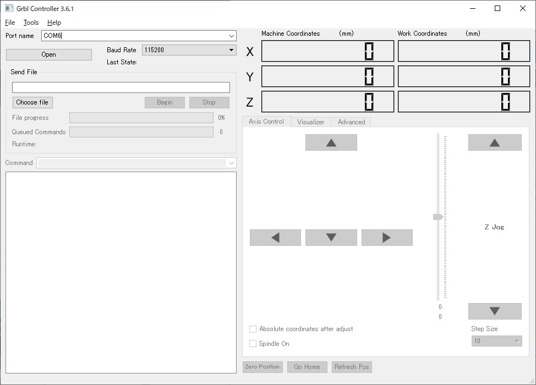The width and height of the screenshot is (536, 385).
Task: Click the "0%" file progress value
Action: click(x=222, y=118)
